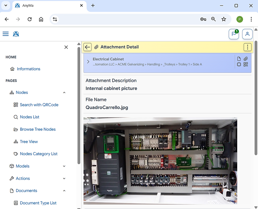Image resolution: width=258 pixels, height=209 pixels.
Task: Click the paperclip attachments icon on node card
Action: coord(246,59)
